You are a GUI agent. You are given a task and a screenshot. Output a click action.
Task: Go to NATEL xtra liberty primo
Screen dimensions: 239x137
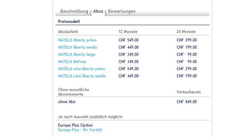(82, 69)
